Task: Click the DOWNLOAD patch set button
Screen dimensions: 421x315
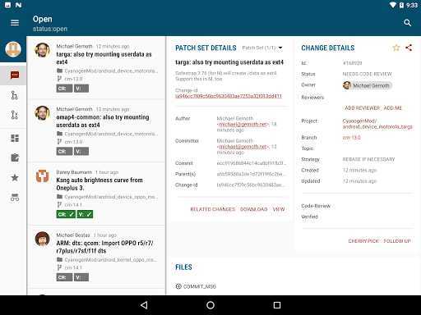Action: click(254, 209)
